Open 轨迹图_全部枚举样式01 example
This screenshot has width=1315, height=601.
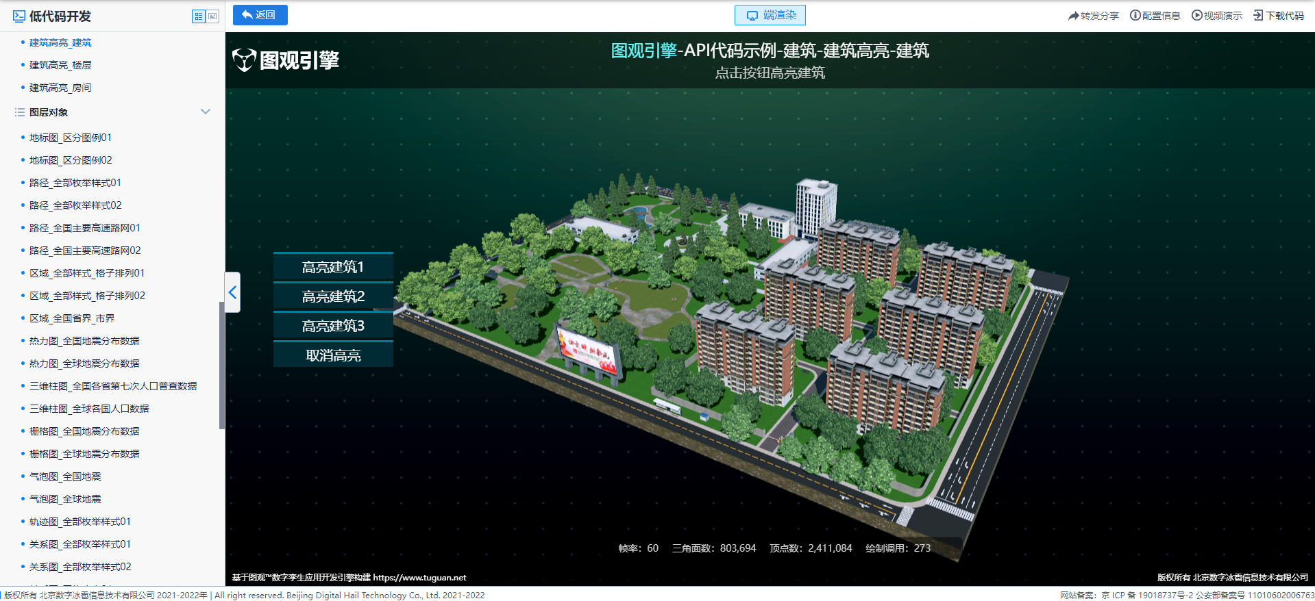tap(80, 522)
